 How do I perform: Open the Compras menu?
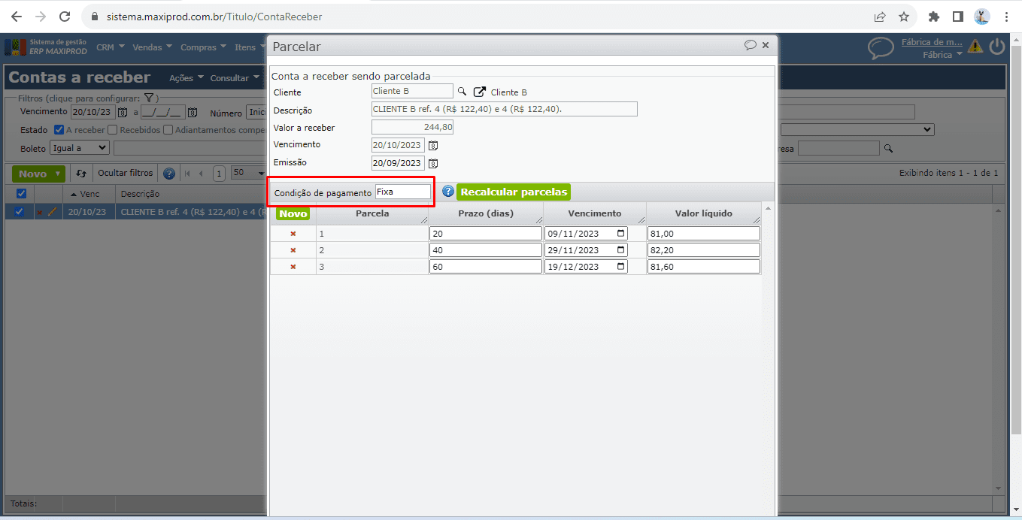[203, 47]
